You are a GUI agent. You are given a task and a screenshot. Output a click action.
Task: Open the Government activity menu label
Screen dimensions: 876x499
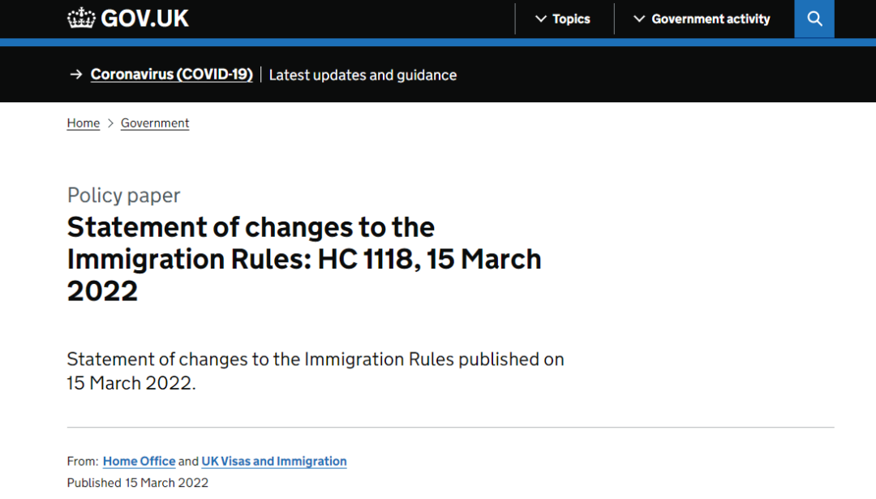[x=711, y=19]
